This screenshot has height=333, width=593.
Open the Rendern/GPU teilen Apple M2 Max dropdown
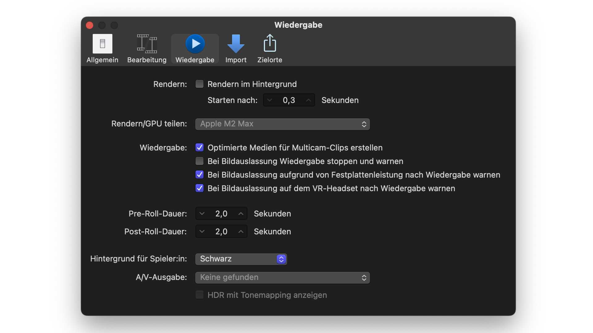tap(282, 124)
